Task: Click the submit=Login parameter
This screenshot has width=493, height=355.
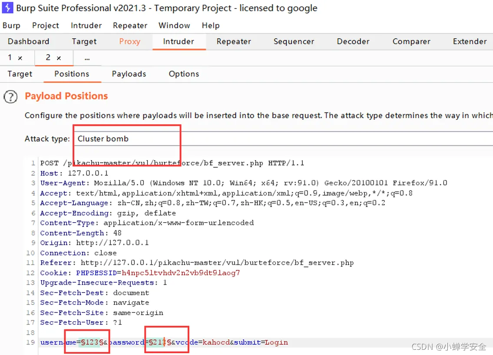Action: click(x=261, y=342)
